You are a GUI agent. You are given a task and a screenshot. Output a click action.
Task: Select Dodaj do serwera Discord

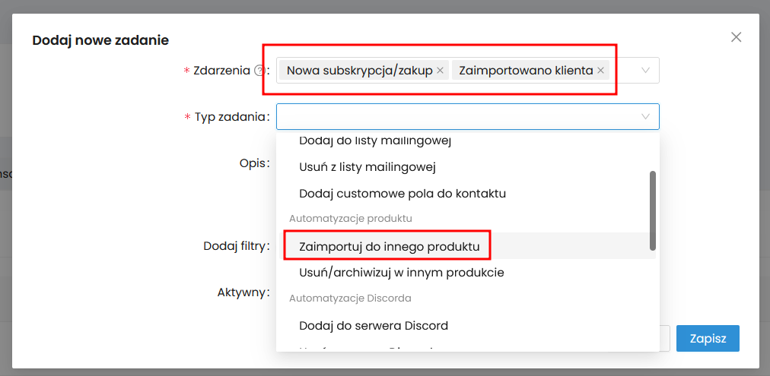point(374,326)
